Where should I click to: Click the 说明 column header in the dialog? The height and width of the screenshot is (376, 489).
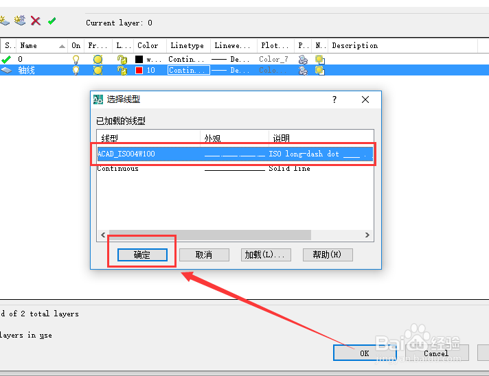(x=321, y=138)
